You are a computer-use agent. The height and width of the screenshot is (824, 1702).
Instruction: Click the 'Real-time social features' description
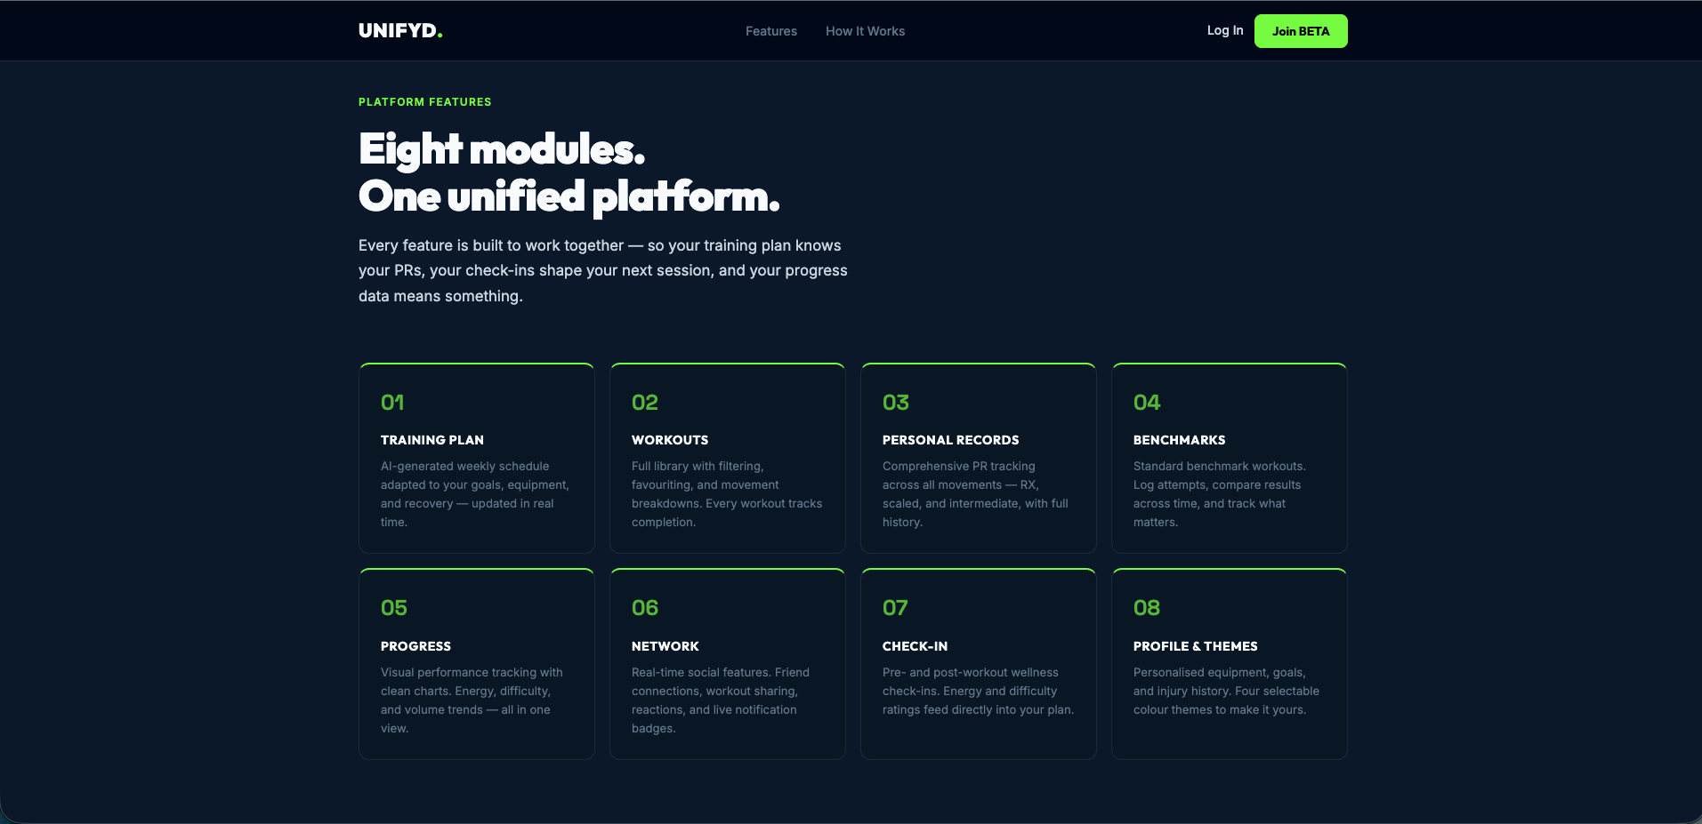[x=721, y=700]
